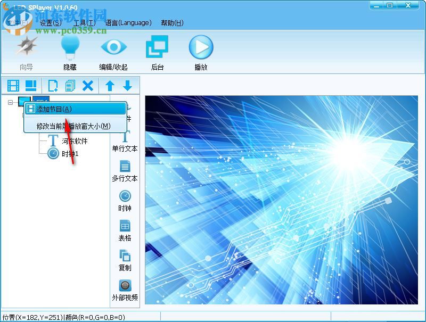Select the 多行文本 multi-line text tool
426x322 pixels.
125,170
